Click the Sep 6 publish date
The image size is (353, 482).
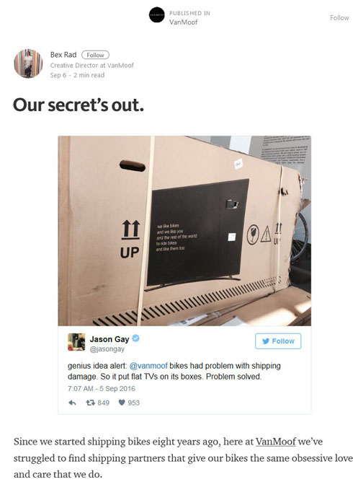click(58, 75)
